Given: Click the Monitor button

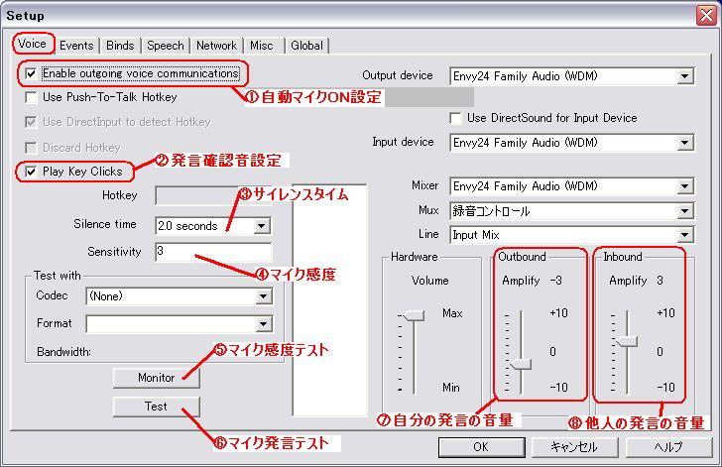Looking at the screenshot, I should click(x=156, y=378).
